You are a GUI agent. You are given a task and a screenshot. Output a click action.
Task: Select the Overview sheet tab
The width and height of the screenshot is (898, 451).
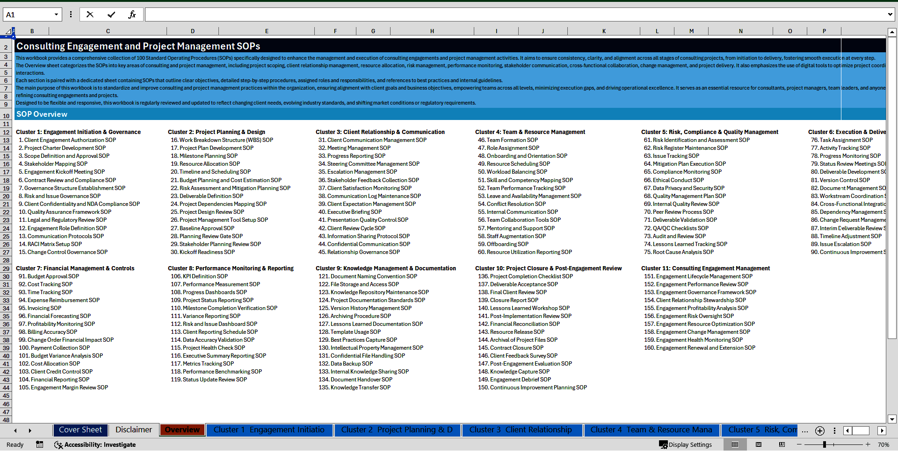click(x=182, y=430)
